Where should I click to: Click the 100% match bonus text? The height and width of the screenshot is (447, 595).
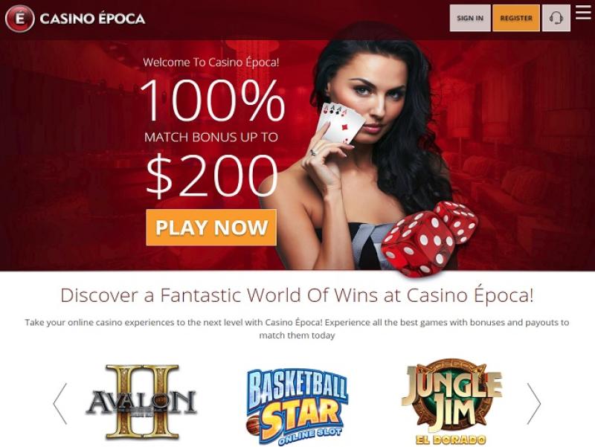tap(213, 100)
